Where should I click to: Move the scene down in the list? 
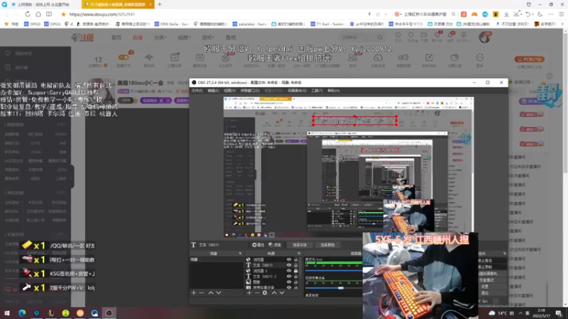[219, 293]
